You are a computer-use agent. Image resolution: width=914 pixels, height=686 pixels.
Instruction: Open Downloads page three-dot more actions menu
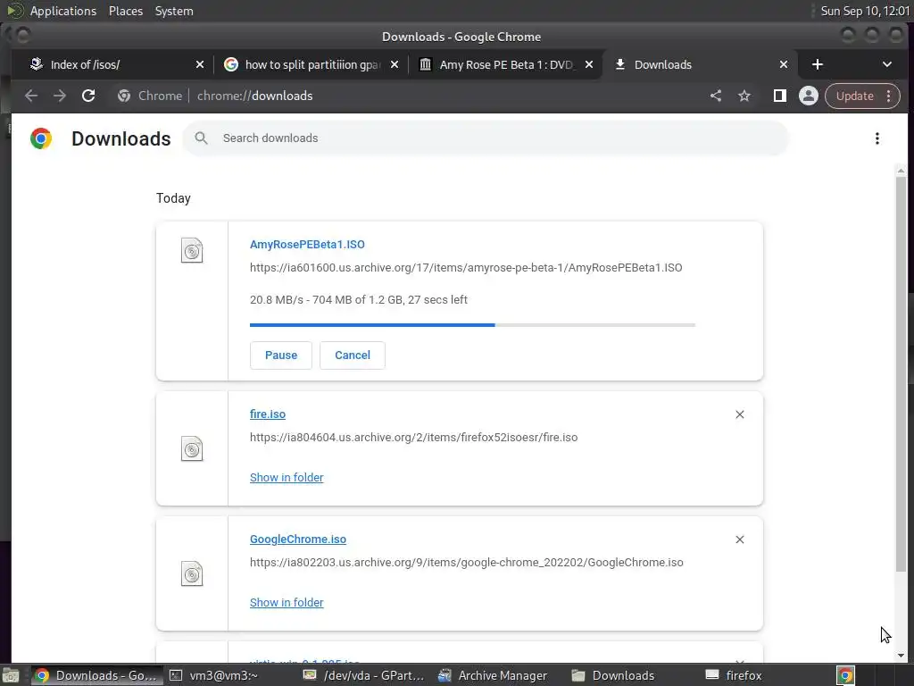(x=877, y=138)
